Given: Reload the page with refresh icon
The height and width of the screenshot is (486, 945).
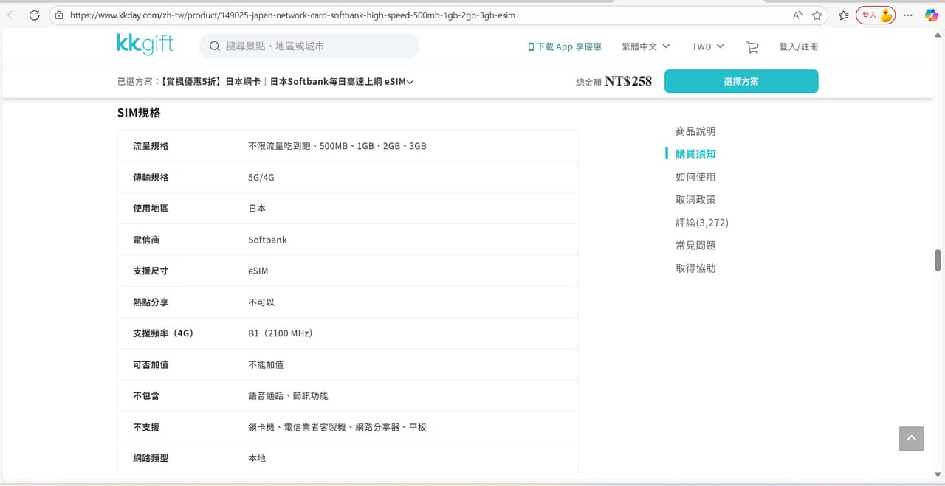Looking at the screenshot, I should point(34,15).
